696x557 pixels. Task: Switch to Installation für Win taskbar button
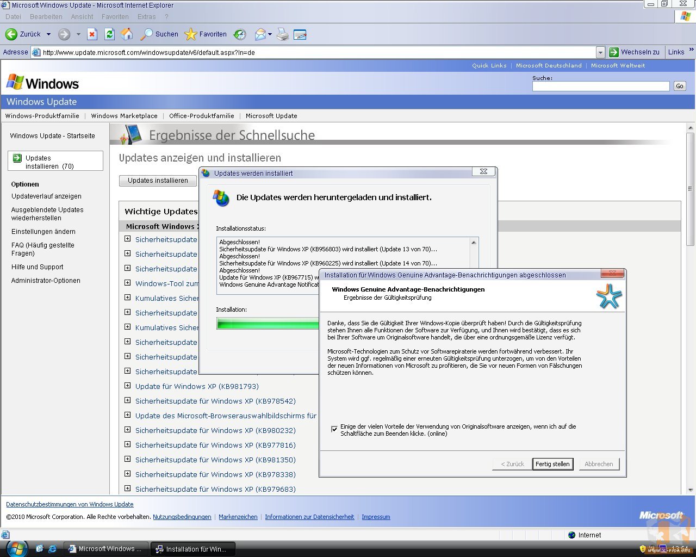point(192,549)
